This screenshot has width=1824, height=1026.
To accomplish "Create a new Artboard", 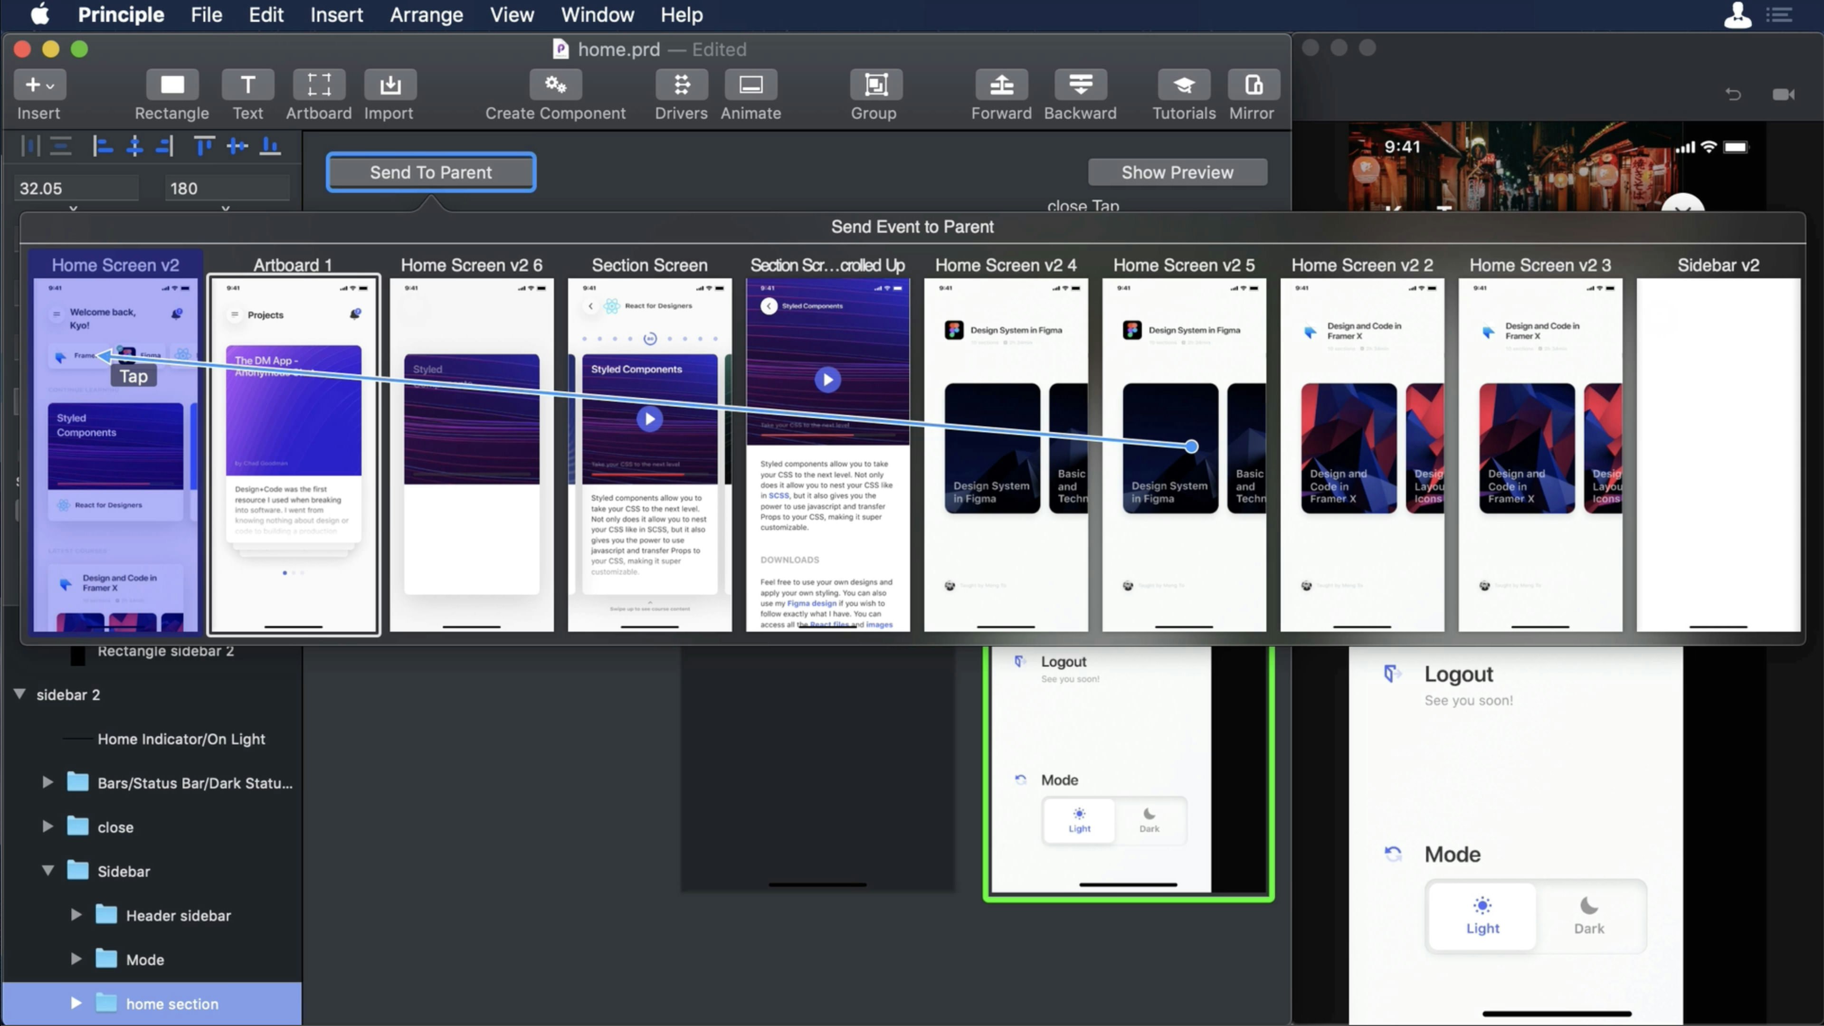I will (318, 85).
